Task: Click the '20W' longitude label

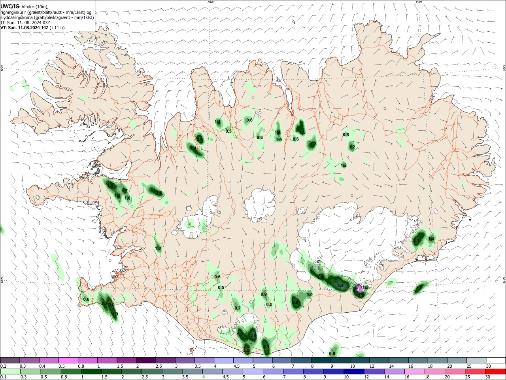Action: pyautogui.click(x=210, y=2)
